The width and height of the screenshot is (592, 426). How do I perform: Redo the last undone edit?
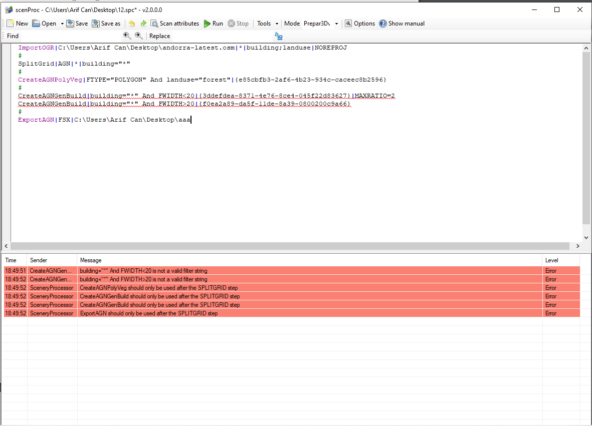[143, 24]
